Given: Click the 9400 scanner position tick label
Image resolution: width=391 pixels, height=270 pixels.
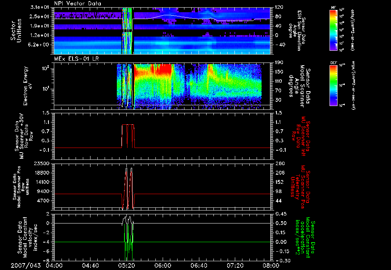Looking at the screenshot, I should 43,191.
